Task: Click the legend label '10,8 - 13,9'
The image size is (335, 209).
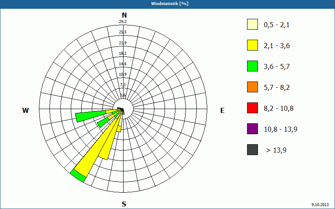Action: [x=281, y=130]
